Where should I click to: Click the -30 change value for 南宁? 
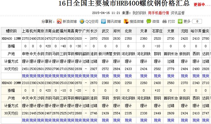point(78,46)
